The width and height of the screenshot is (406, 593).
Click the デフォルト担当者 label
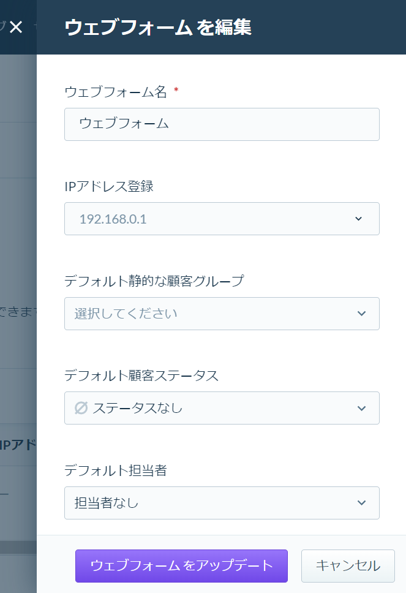[x=116, y=470]
